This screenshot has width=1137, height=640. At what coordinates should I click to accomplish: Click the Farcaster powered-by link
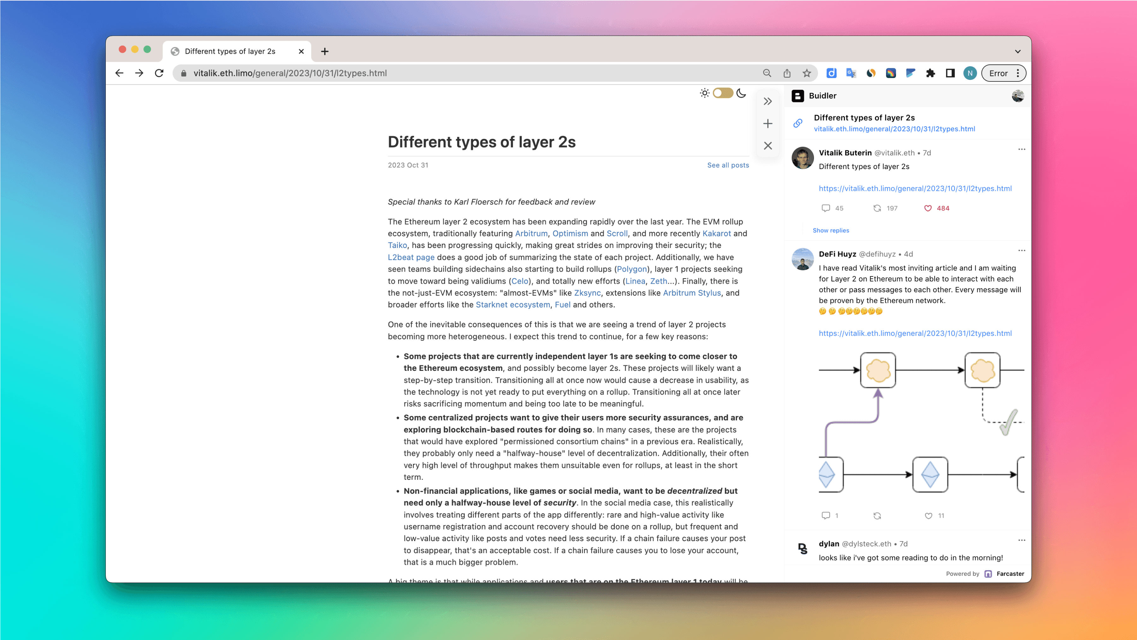pyautogui.click(x=1004, y=574)
